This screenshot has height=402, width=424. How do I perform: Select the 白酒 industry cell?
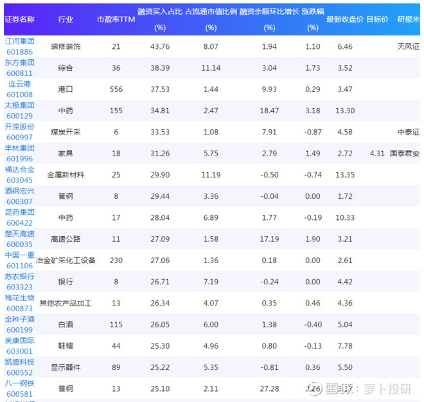click(66, 325)
